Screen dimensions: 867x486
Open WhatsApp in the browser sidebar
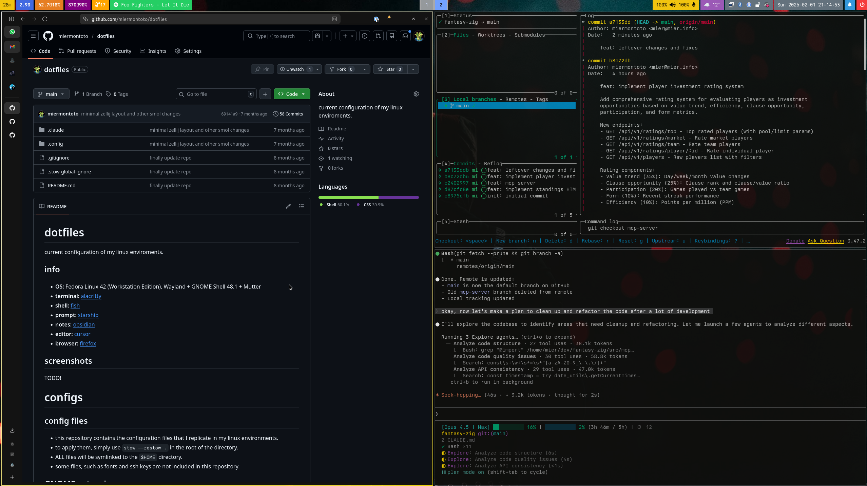click(12, 32)
